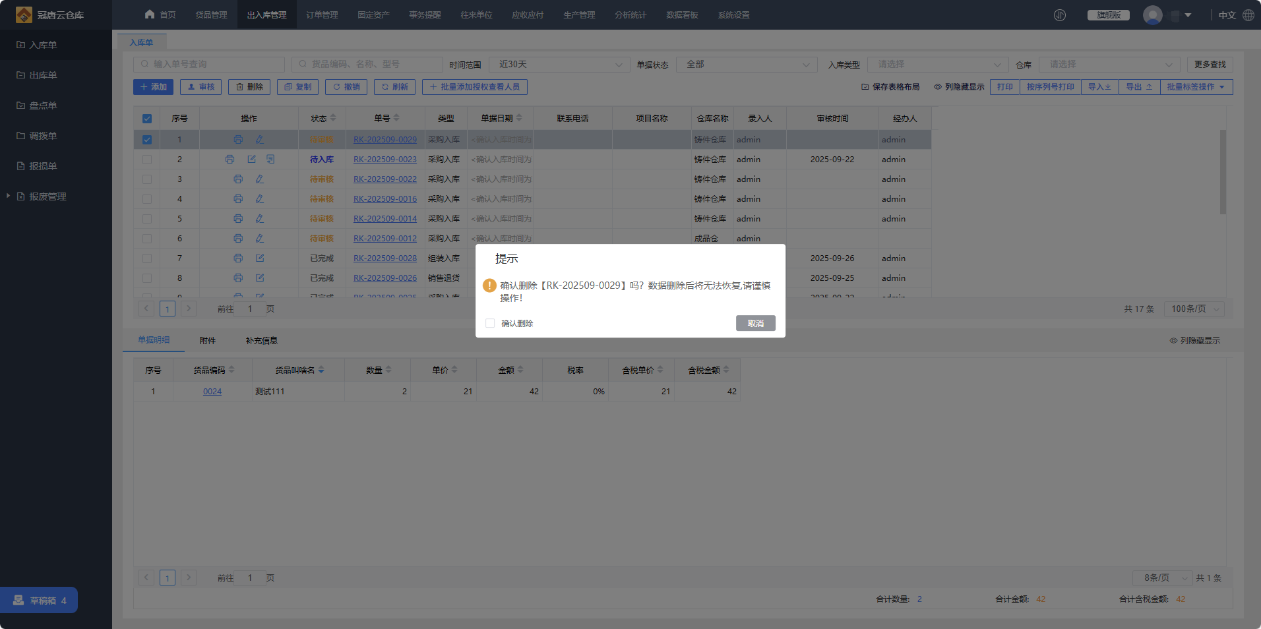Click edit pencil icon in row RK-202509-0012

(260, 239)
